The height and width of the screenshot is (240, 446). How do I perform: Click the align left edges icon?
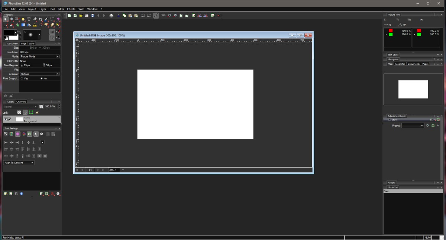(6, 143)
